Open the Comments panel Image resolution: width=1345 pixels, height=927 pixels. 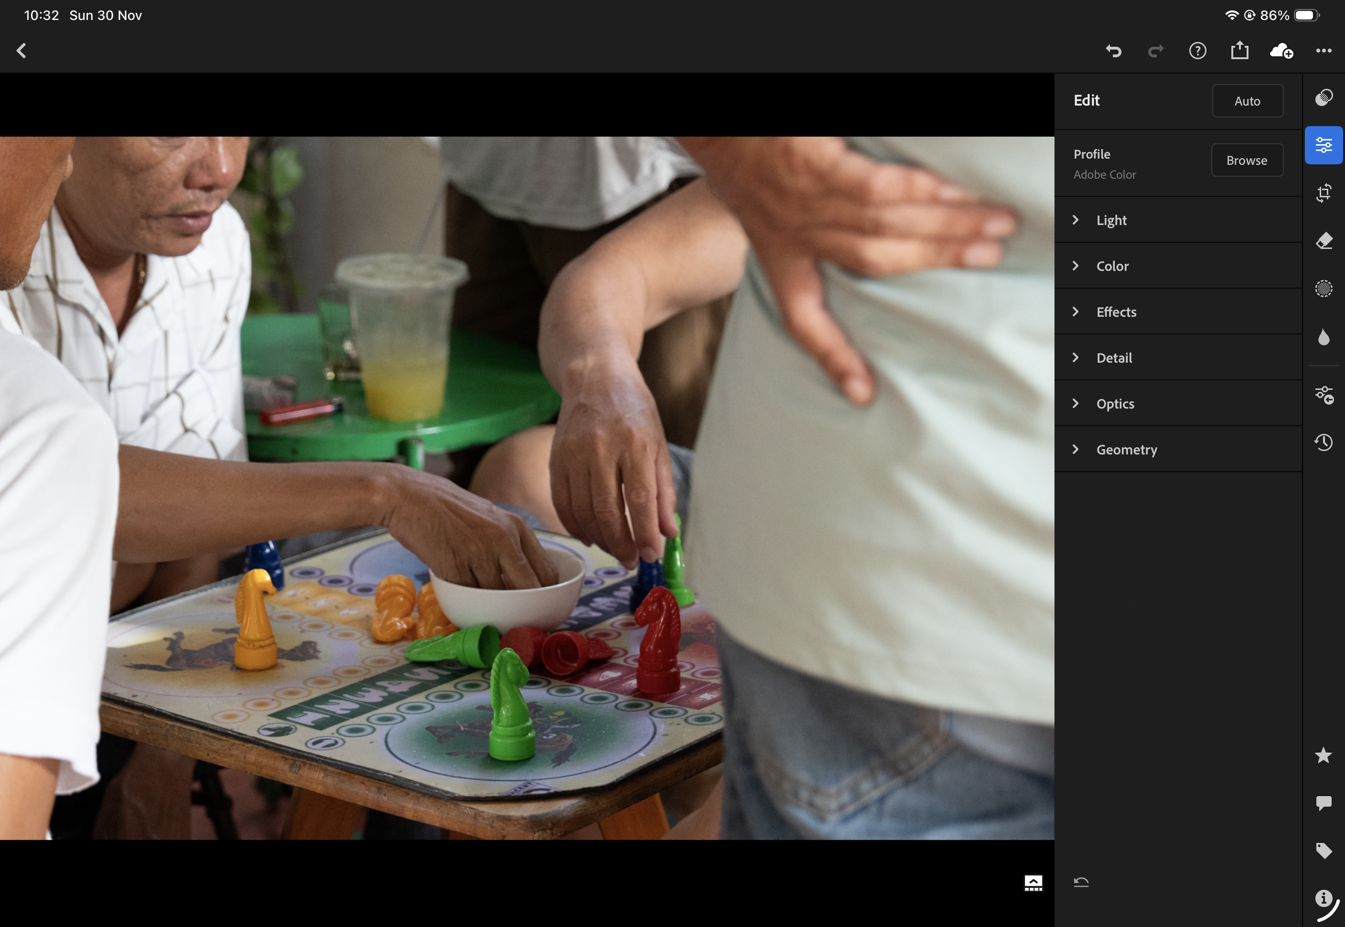click(1323, 803)
